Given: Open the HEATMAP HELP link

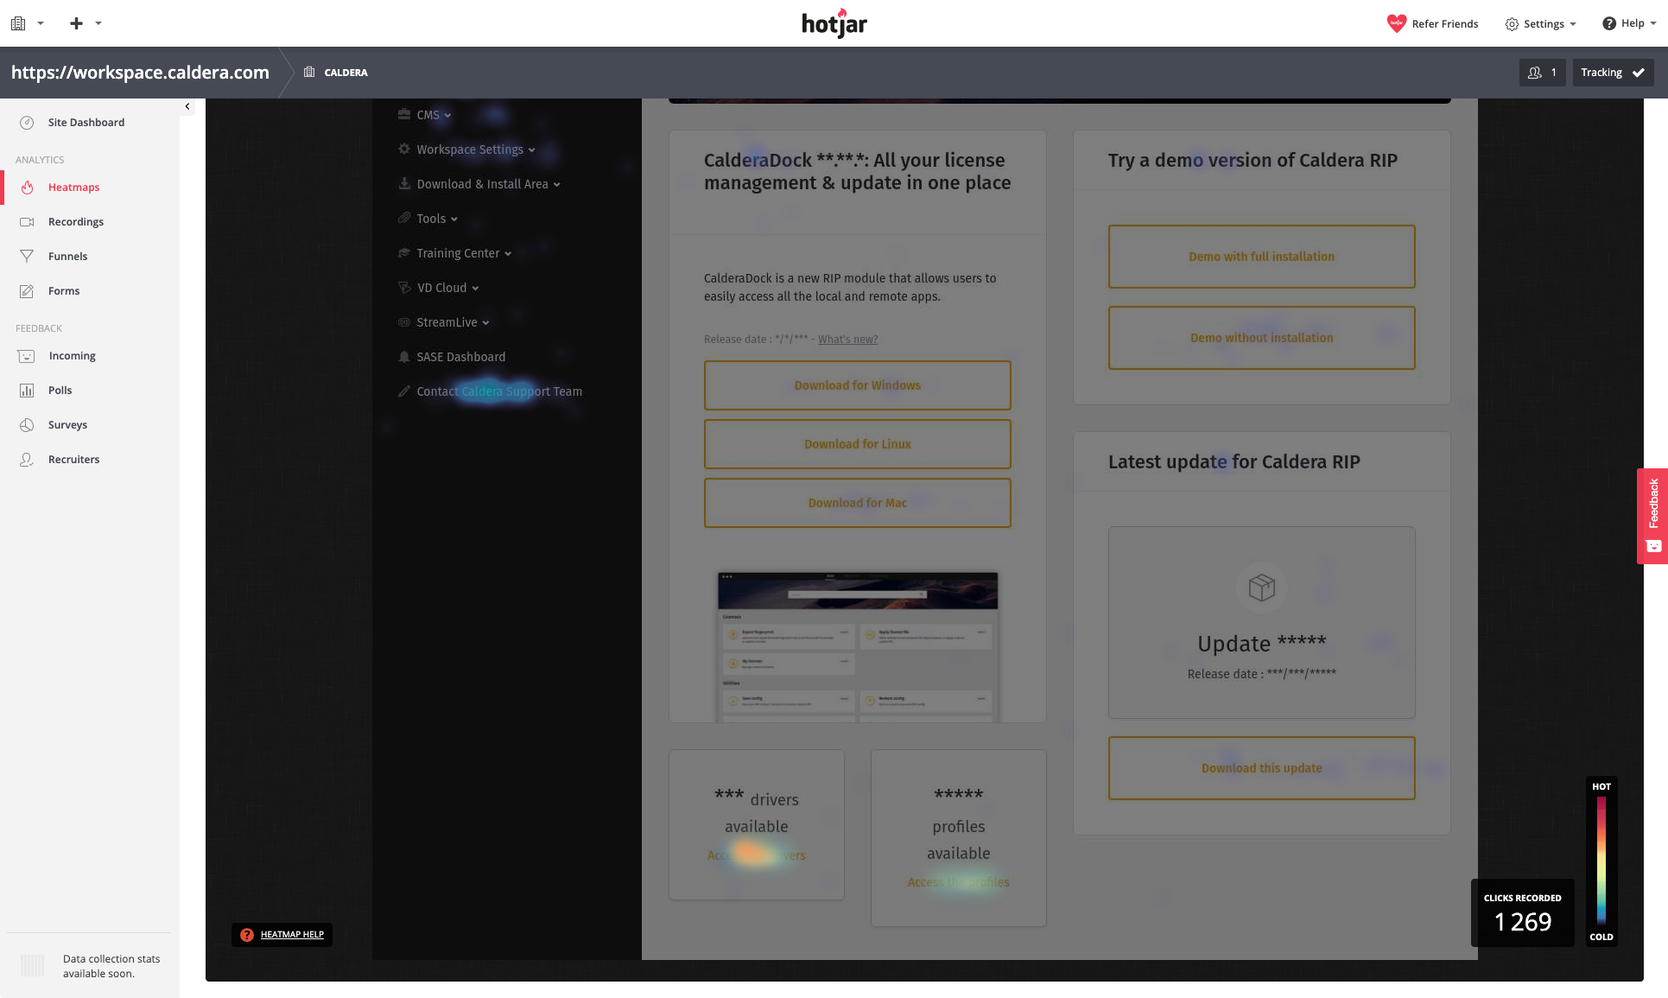Looking at the screenshot, I should [292, 935].
